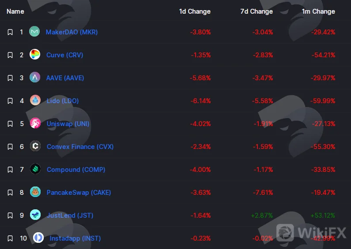The image size is (351, 249).
Task: Open the Convex Finance (CVX) link
Action: [x=80, y=147]
